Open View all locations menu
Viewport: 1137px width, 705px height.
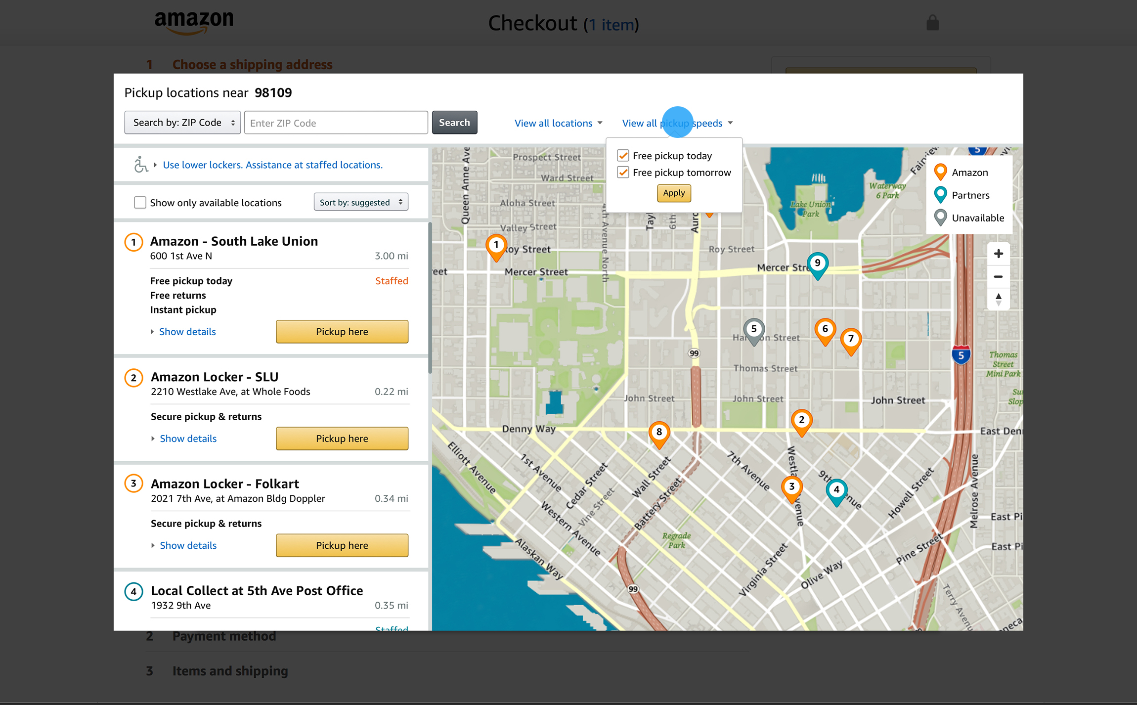pos(558,123)
